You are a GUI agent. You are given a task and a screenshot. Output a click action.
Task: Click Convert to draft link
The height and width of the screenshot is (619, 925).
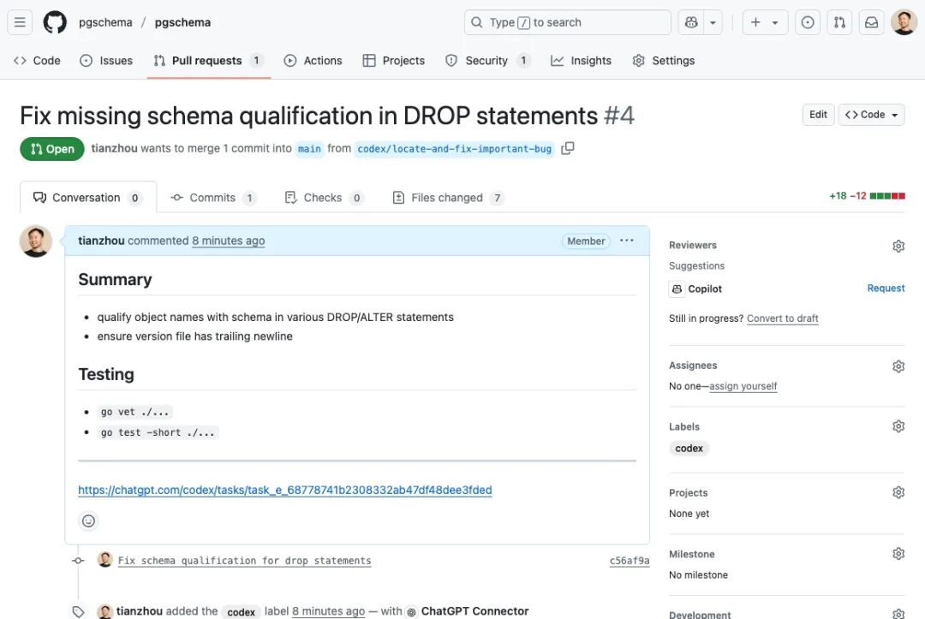tap(782, 318)
